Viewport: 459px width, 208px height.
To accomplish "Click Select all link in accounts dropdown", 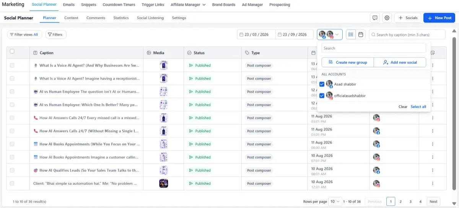I will click(418, 107).
